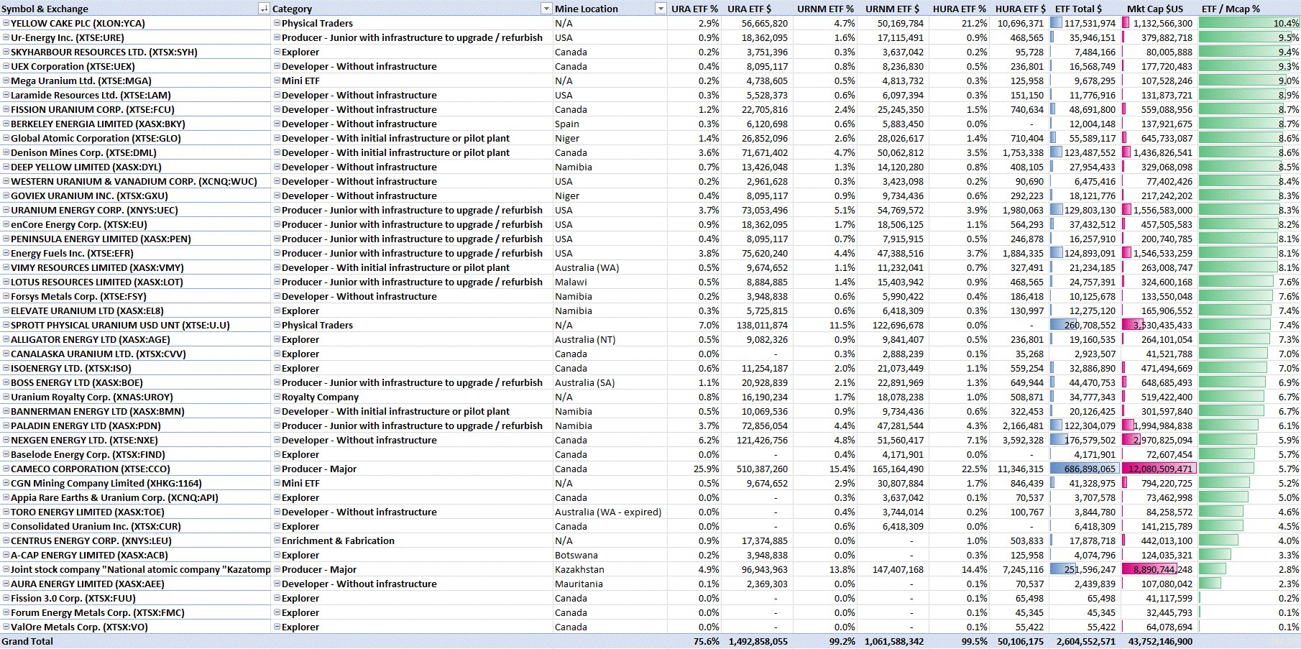Open the Category filter dropdown
1301x649 pixels.
coord(546,9)
